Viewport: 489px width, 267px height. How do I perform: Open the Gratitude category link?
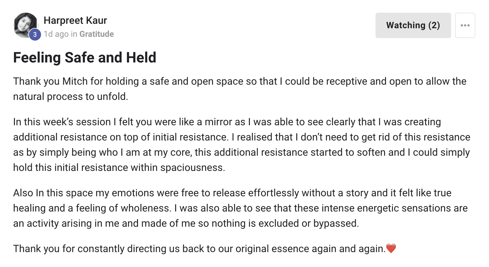(x=96, y=34)
